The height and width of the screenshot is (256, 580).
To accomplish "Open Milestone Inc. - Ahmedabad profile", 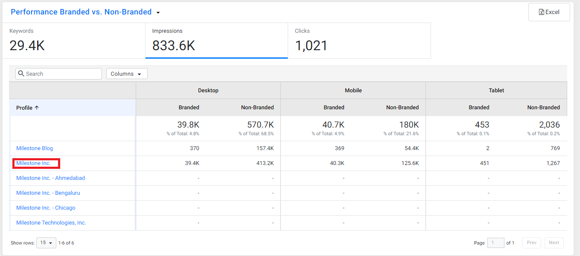I will 50,178.
